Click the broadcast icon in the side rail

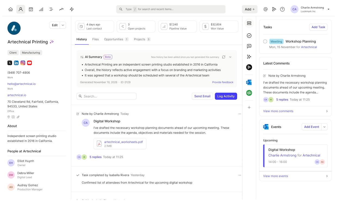[249, 67]
